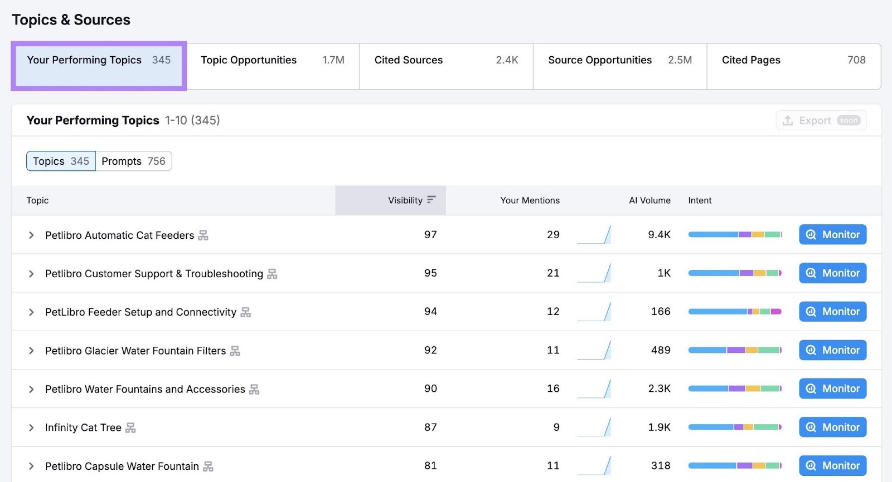Expand the Petlibro Automatic Cat Feeders row
The image size is (892, 482).
click(x=31, y=235)
